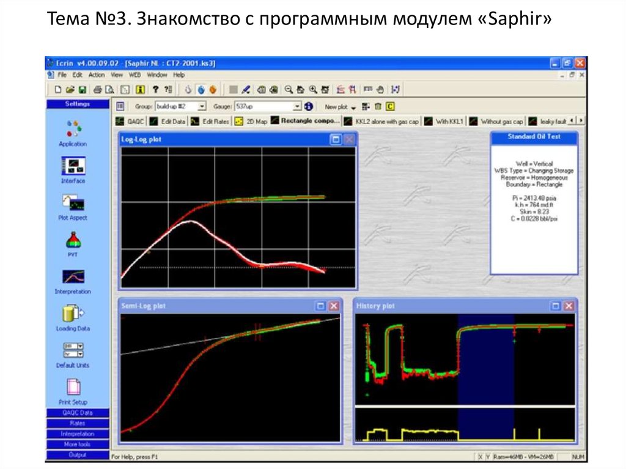Open the Interface settings icon in the sidebar

pos(73,165)
